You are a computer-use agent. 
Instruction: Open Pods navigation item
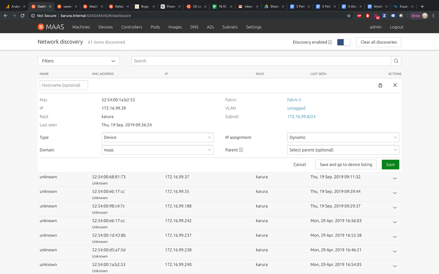[x=155, y=27]
